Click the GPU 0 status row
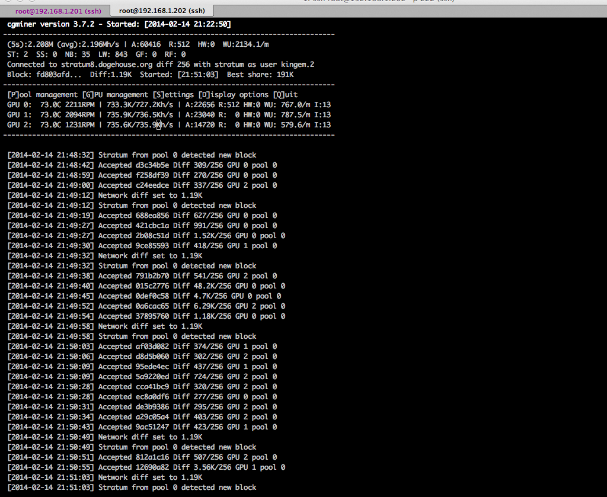This screenshot has width=607, height=497. click(x=169, y=105)
